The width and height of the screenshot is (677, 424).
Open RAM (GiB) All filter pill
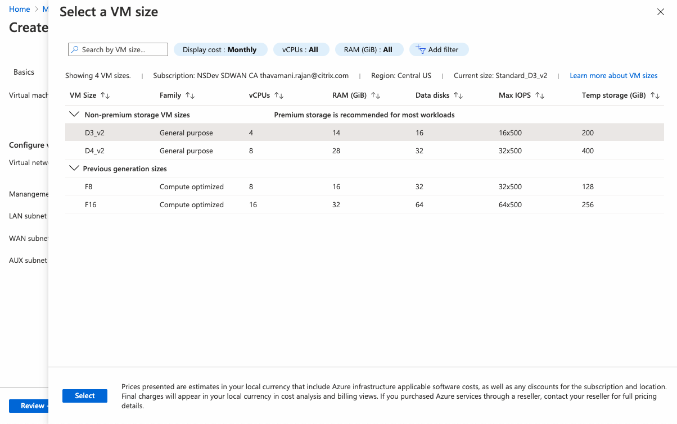369,49
